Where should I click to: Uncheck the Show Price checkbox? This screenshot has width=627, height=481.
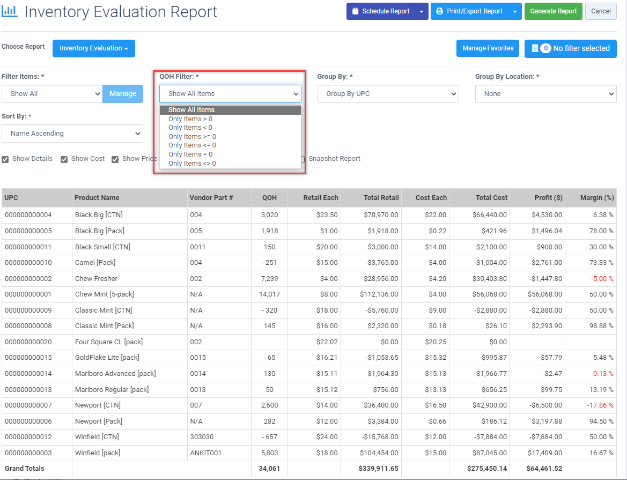point(115,160)
